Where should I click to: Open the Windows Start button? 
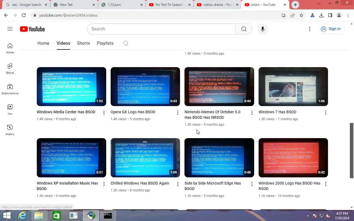pos(7,216)
